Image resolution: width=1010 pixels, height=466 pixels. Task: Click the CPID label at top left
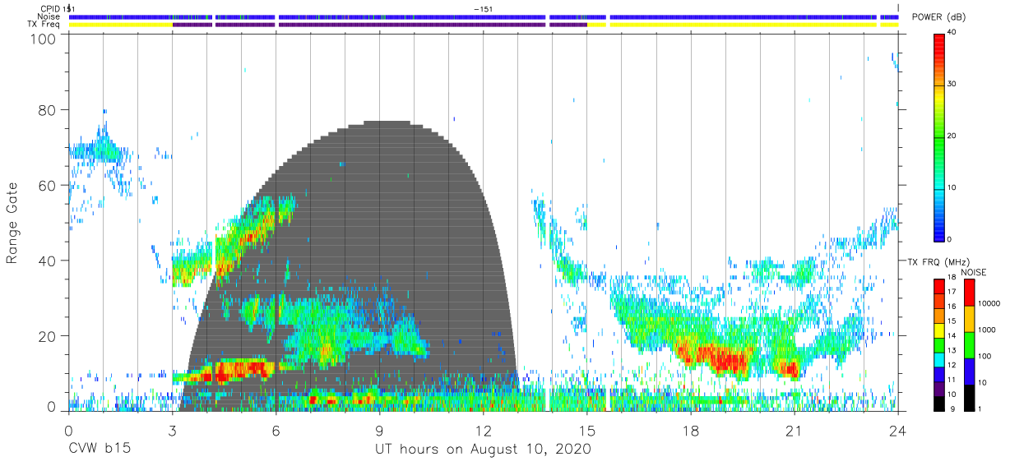click(50, 8)
